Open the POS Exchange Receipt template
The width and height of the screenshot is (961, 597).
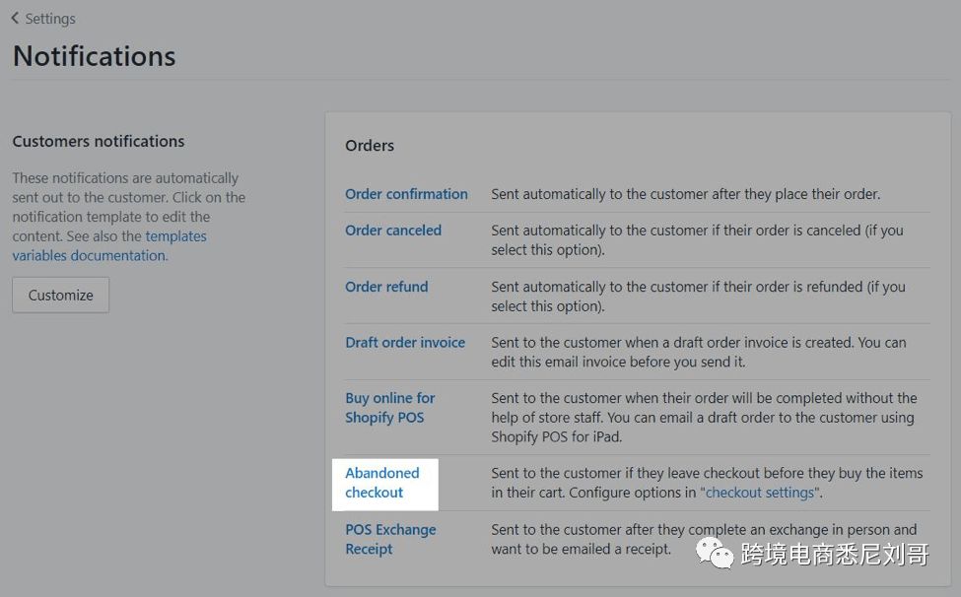[389, 539]
